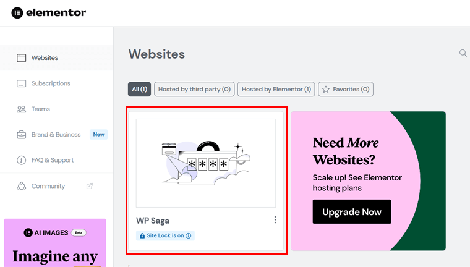470x267 pixels.
Task: Open the Subscriptions sidebar item
Action: tap(57, 83)
